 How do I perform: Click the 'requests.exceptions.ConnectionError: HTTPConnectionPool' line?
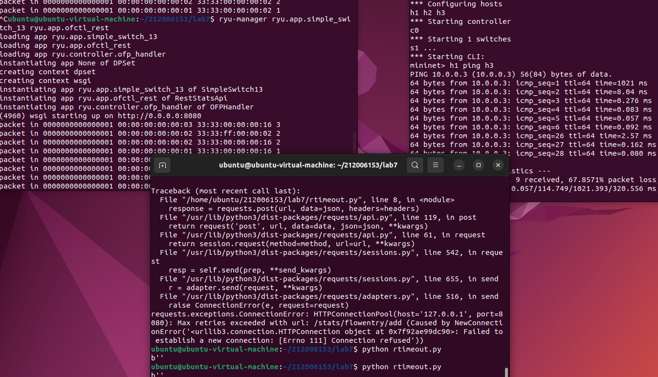[327, 314]
